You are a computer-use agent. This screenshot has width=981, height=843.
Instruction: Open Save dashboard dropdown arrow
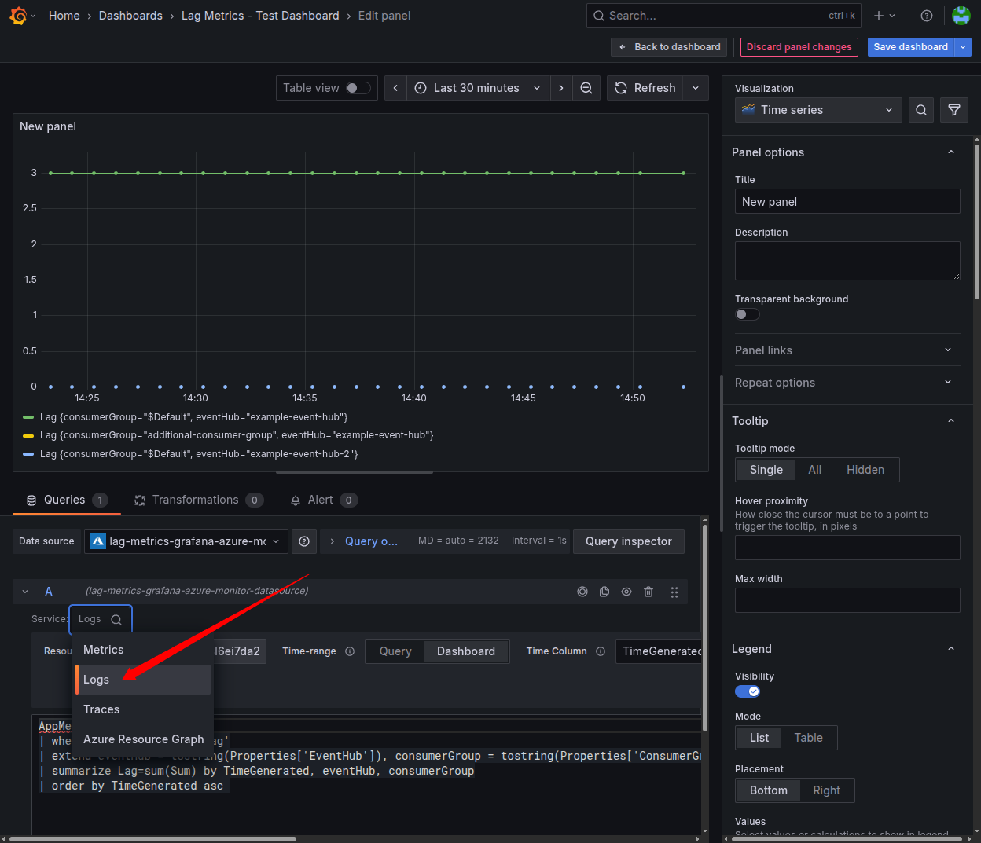point(963,47)
